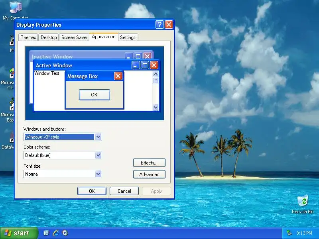
Task: Click the Inactive Window preview maximize icon
Action: click(x=138, y=56)
